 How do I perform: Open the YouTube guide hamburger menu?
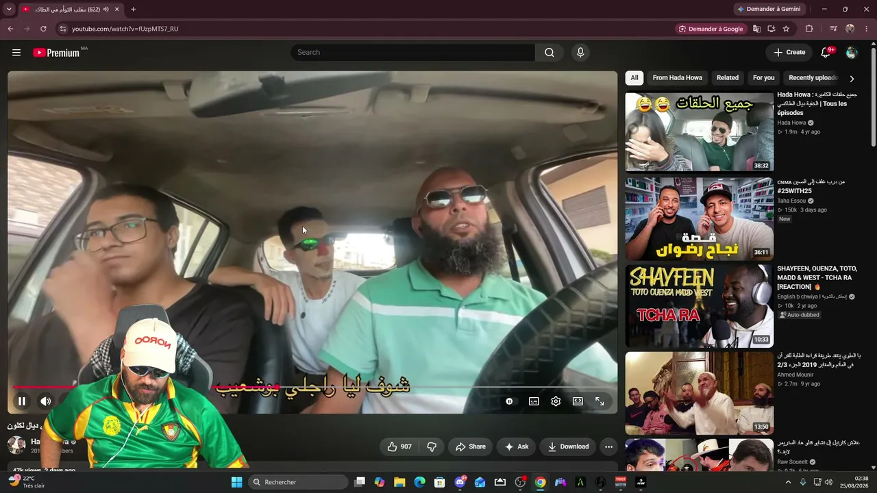tap(16, 52)
